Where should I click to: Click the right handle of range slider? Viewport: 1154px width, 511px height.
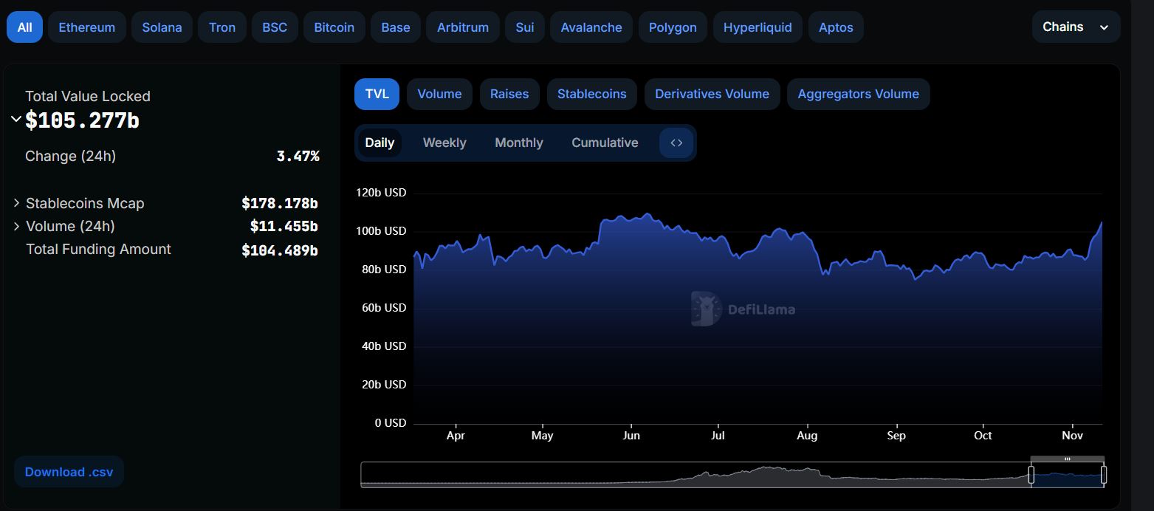pos(1103,474)
